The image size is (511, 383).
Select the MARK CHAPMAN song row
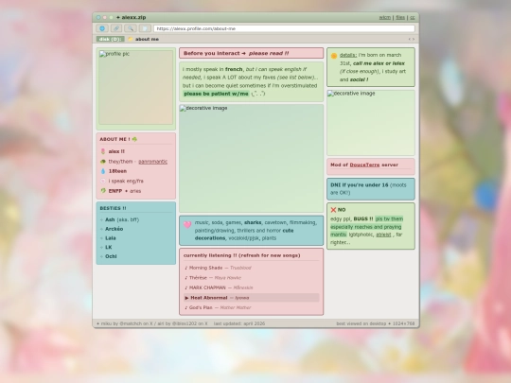[x=252, y=287]
